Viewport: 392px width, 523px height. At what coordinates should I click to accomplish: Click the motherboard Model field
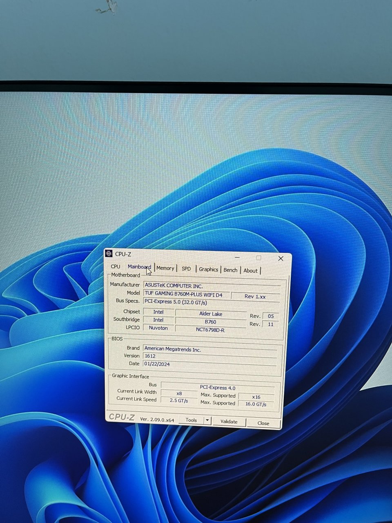(x=186, y=294)
